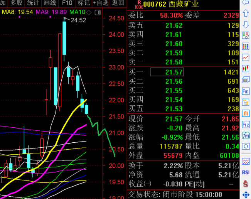Click the diamond icon beside MA10
This screenshot has width=251, height=199.
(x=89, y=12)
